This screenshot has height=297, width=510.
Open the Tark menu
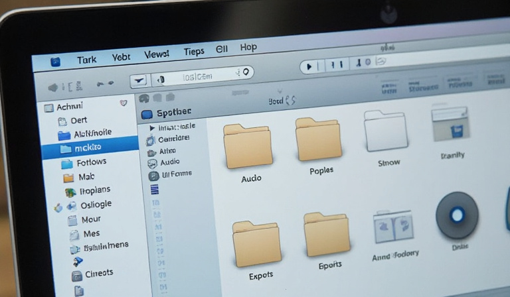click(x=87, y=60)
